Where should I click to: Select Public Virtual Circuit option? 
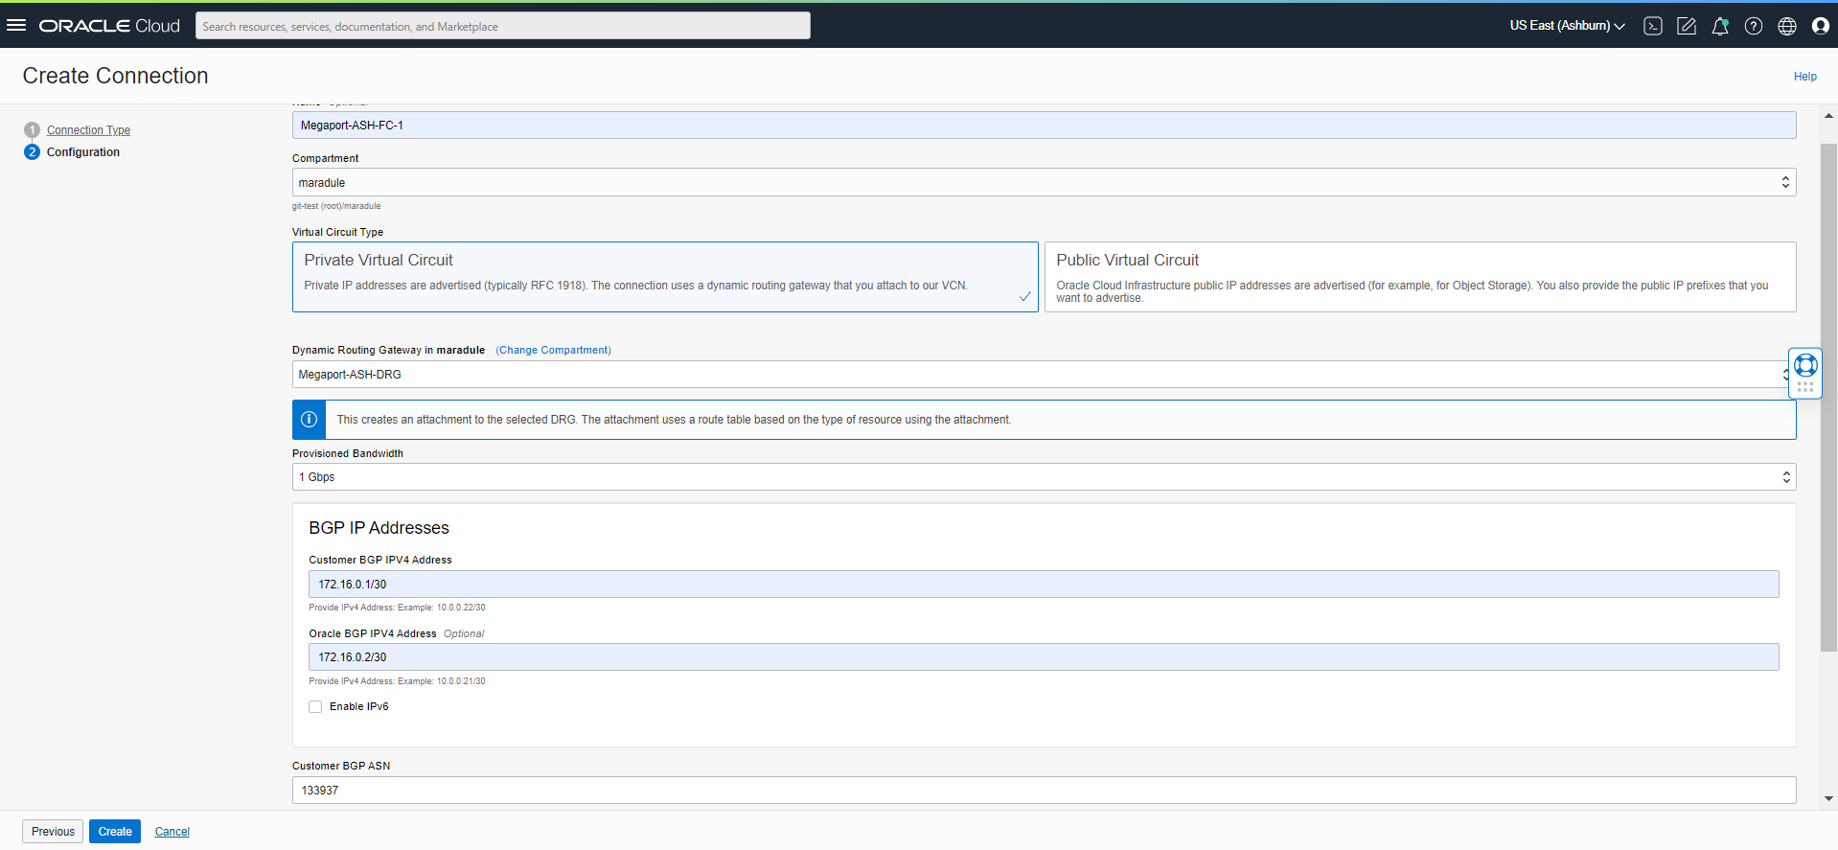(1419, 277)
